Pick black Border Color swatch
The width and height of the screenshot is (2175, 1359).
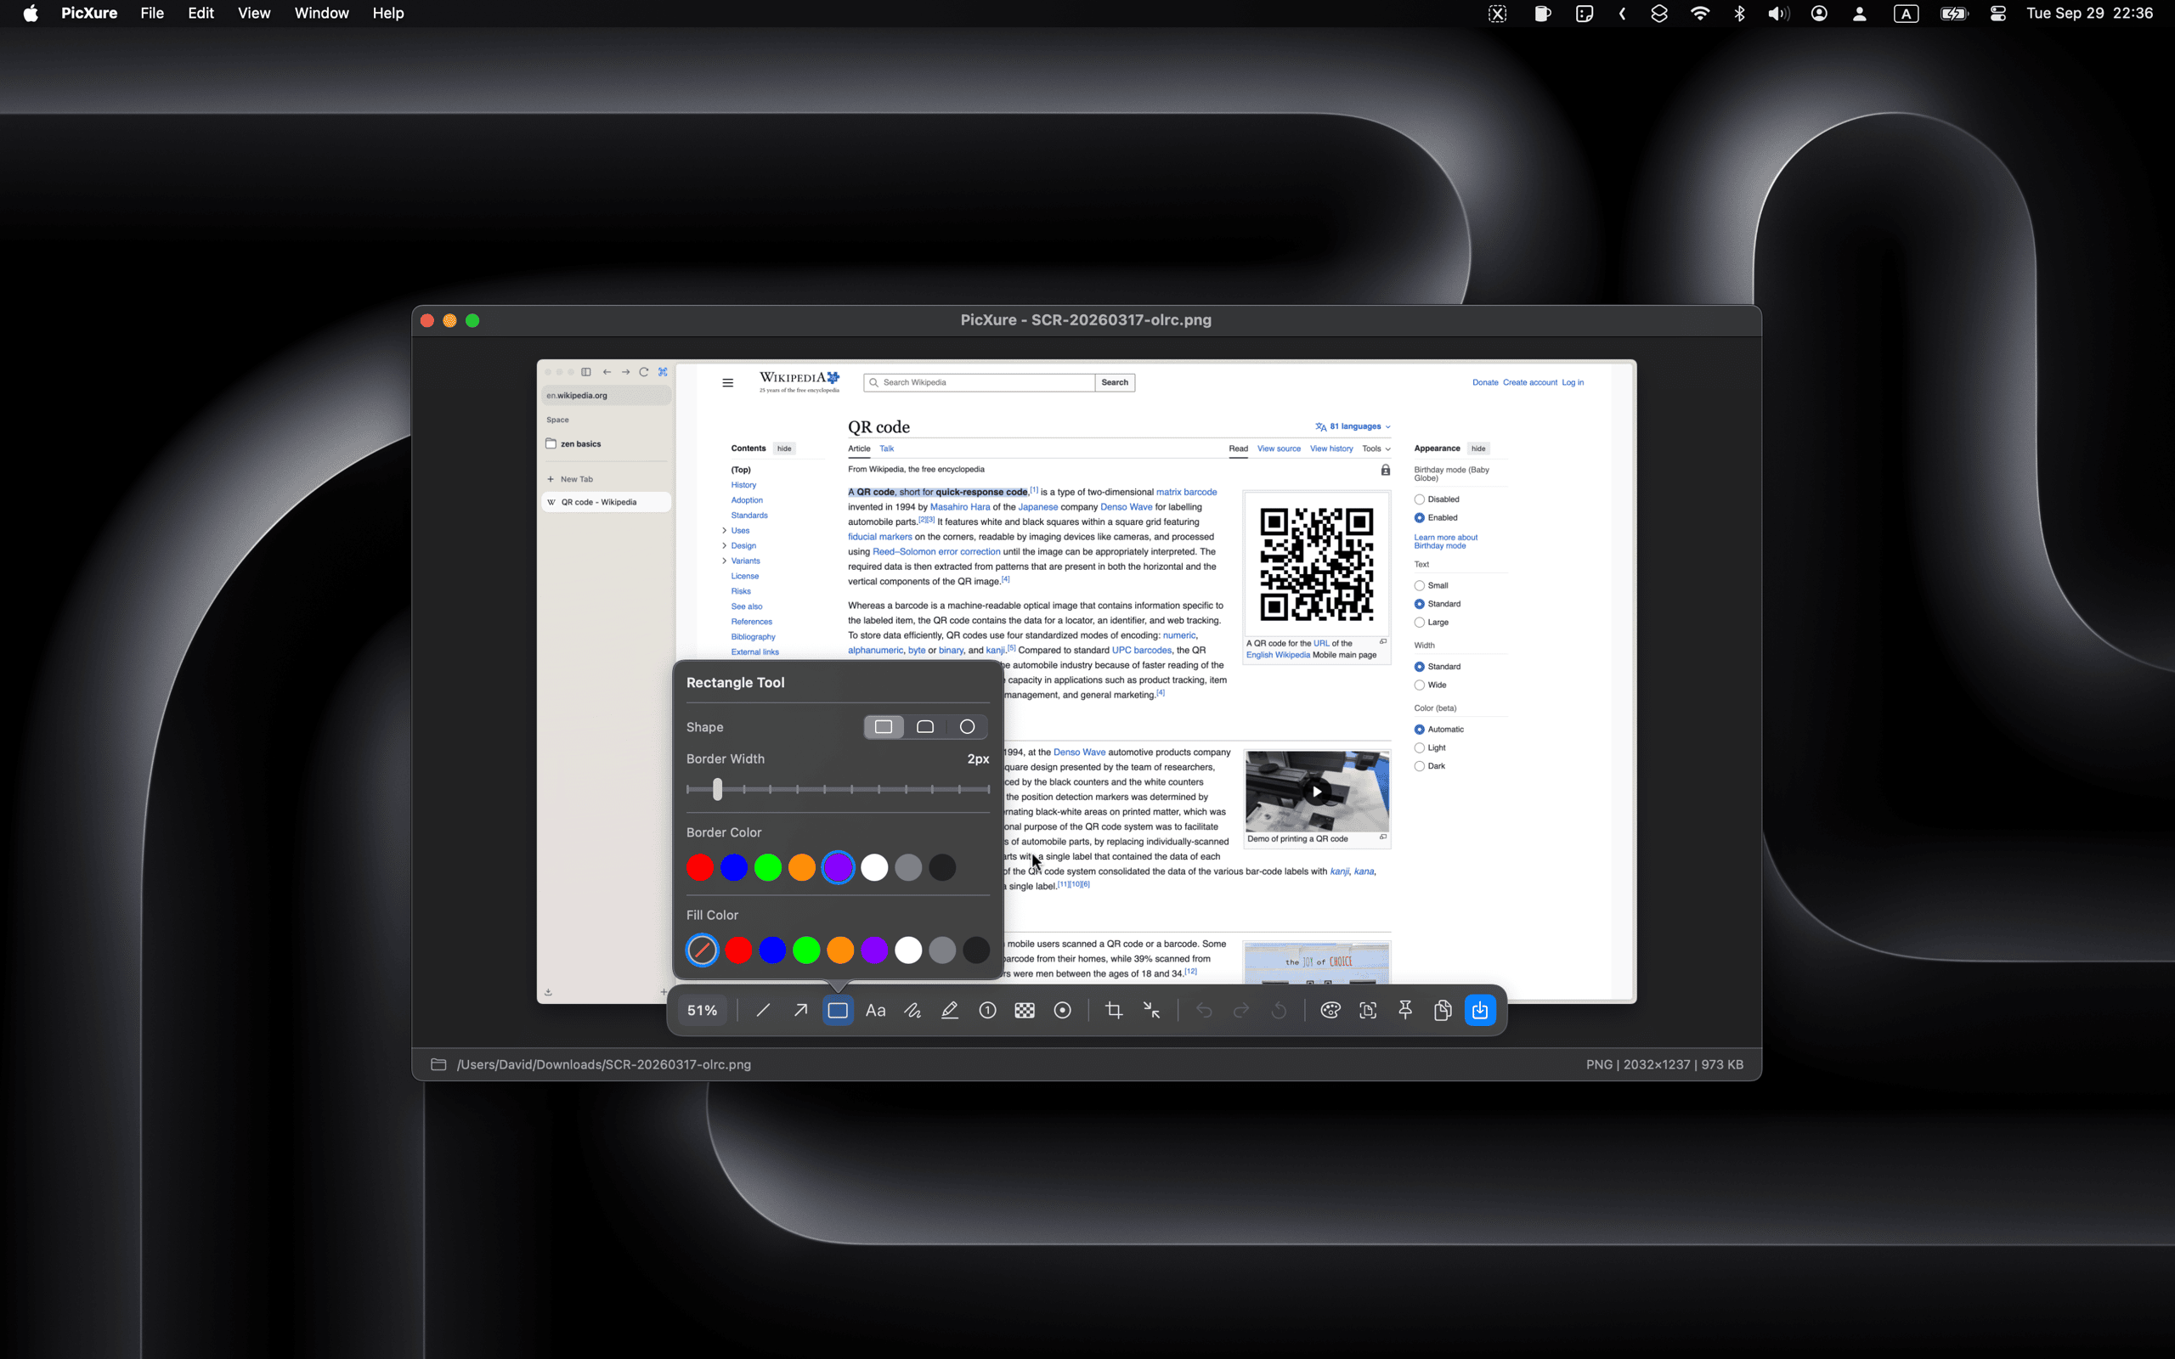point(943,867)
